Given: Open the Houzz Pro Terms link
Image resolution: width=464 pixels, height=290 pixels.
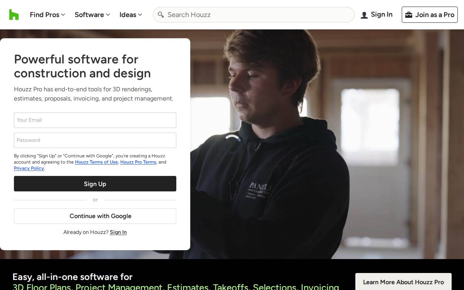Looking at the screenshot, I should 138,162.
